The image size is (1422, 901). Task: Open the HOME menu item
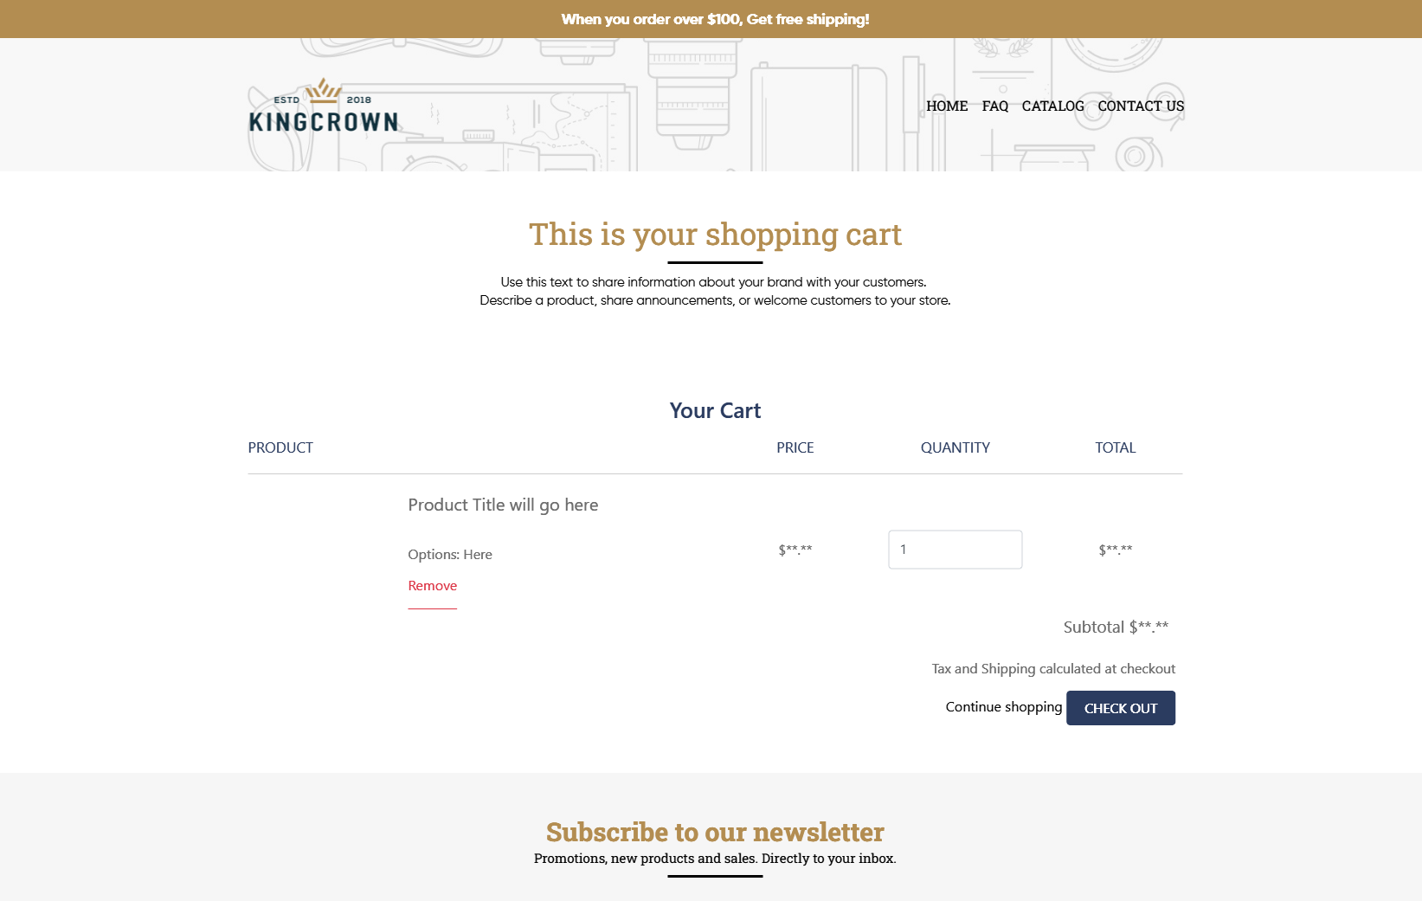[x=947, y=106]
